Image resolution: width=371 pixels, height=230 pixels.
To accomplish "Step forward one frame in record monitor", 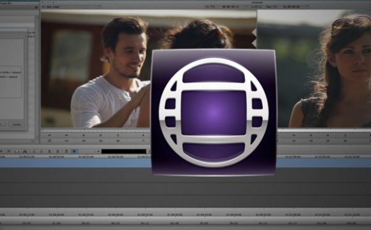I will pos(328,135).
